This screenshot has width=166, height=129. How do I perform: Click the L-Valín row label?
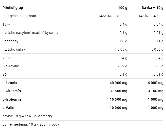coord(8,108)
